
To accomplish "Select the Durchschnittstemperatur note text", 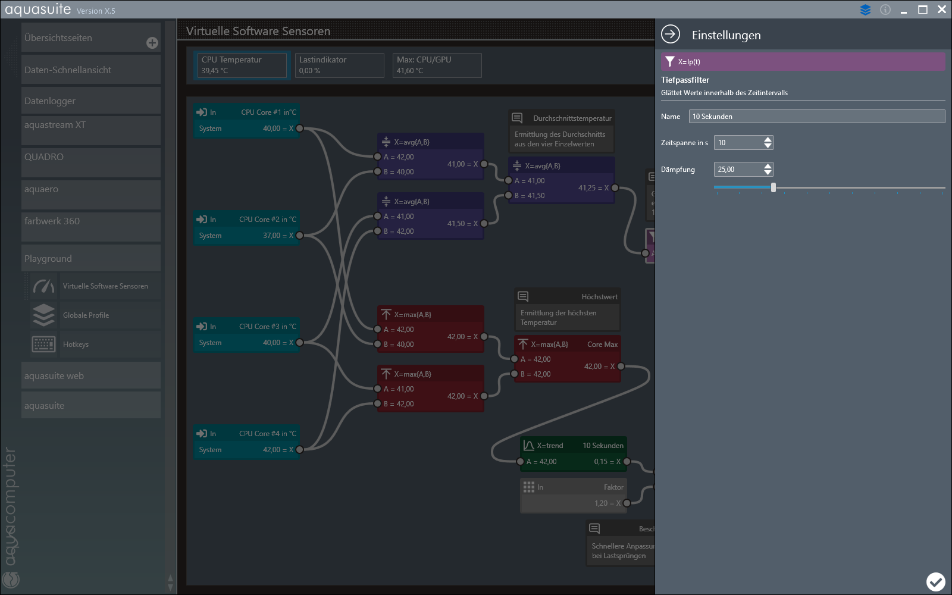I will [560, 139].
